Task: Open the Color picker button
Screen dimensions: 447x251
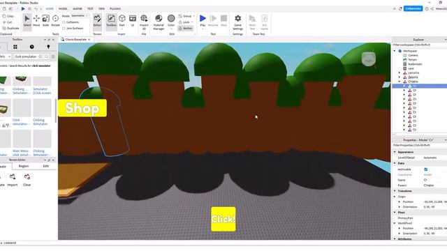Action: point(171,21)
